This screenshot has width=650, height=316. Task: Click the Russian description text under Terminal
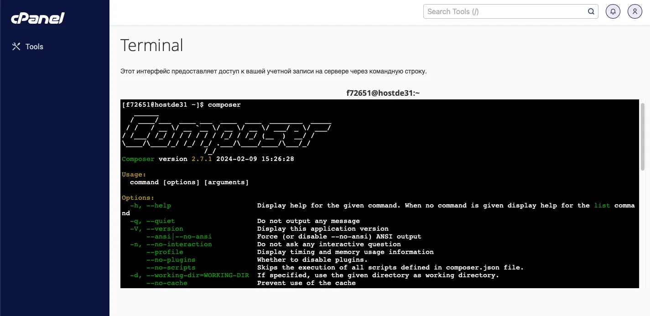click(x=274, y=72)
